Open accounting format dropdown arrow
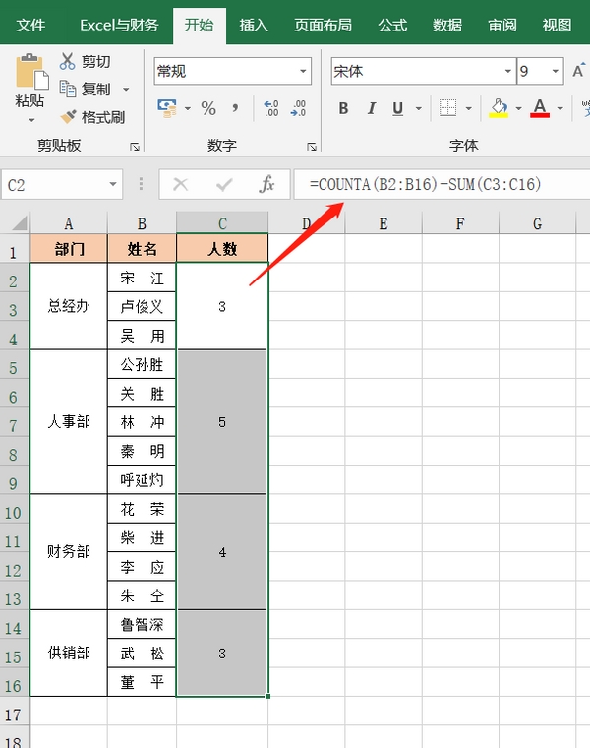This screenshot has height=748, width=590. [187, 109]
